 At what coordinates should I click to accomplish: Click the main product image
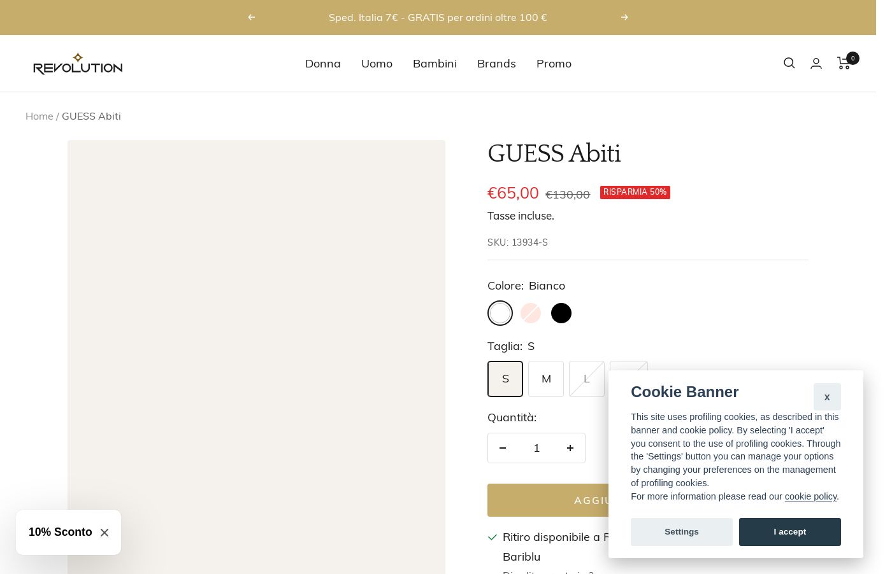[x=256, y=356]
